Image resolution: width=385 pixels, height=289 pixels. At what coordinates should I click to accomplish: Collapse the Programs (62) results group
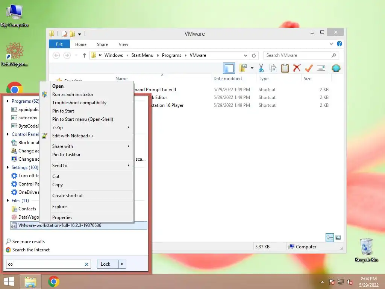point(8,101)
